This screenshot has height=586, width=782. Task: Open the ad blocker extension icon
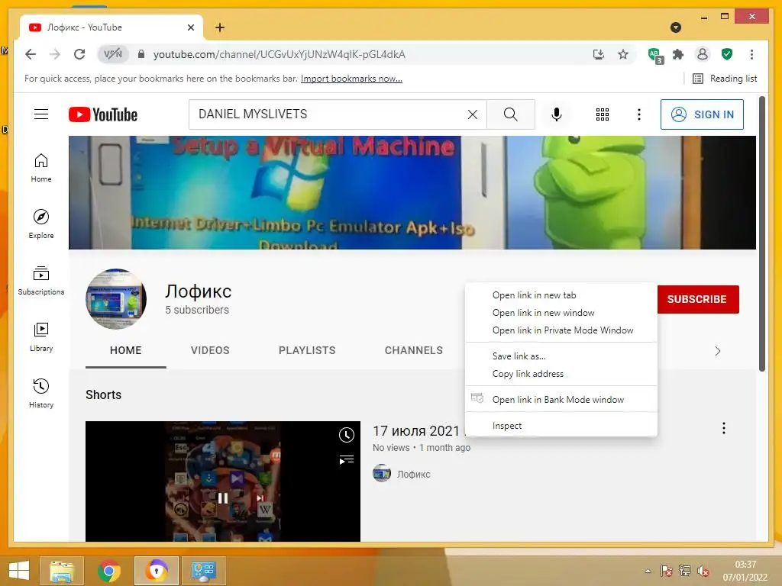coord(654,55)
